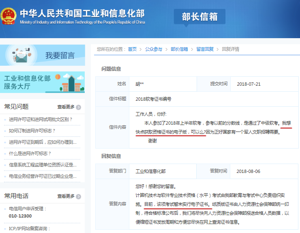Click the national emblem logo in header

click(x=8, y=15)
